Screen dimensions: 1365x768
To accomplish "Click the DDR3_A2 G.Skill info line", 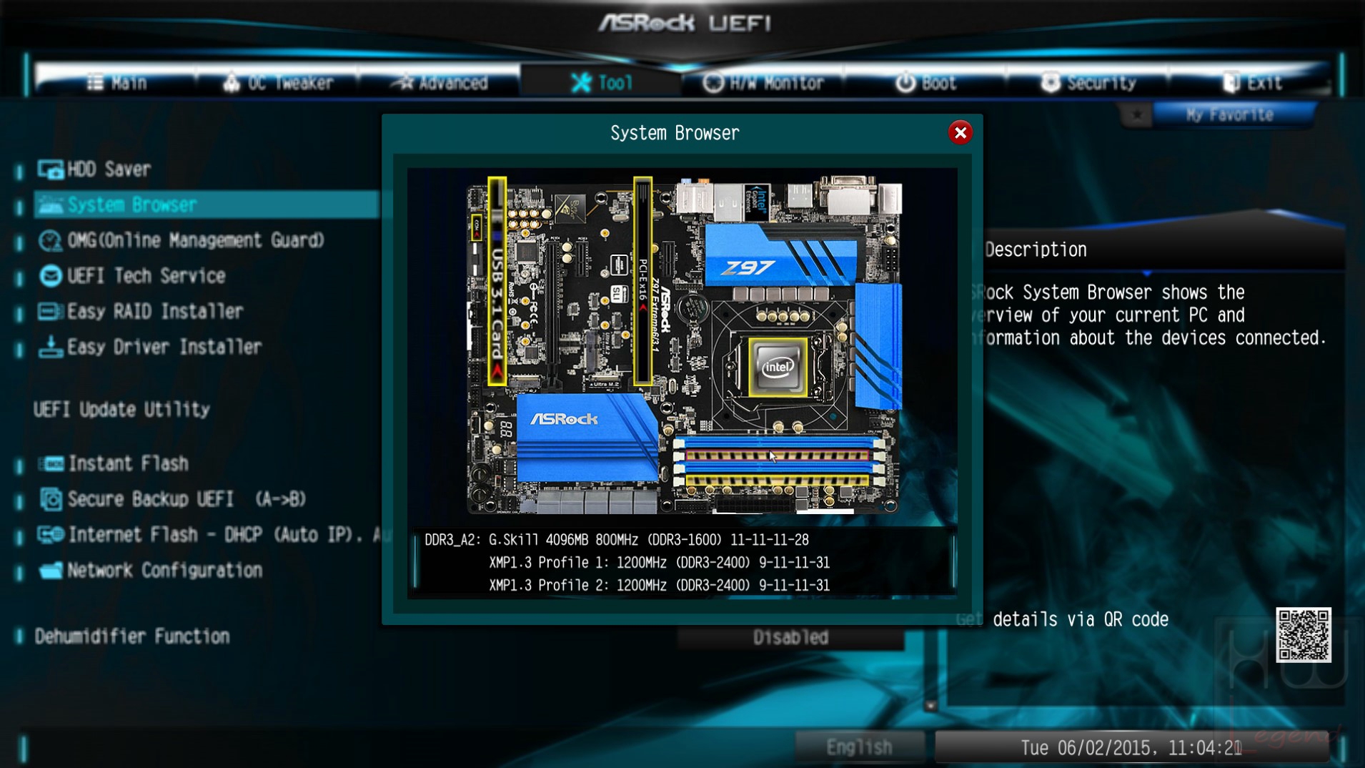I will coord(617,540).
